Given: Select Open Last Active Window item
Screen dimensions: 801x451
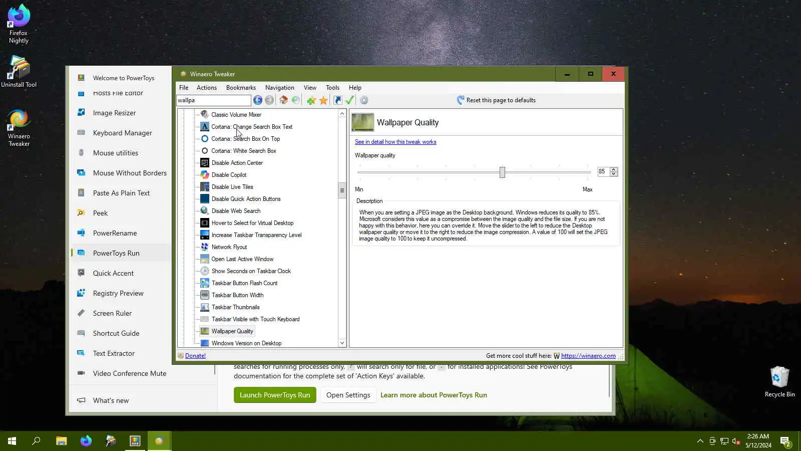Looking at the screenshot, I should point(242,259).
